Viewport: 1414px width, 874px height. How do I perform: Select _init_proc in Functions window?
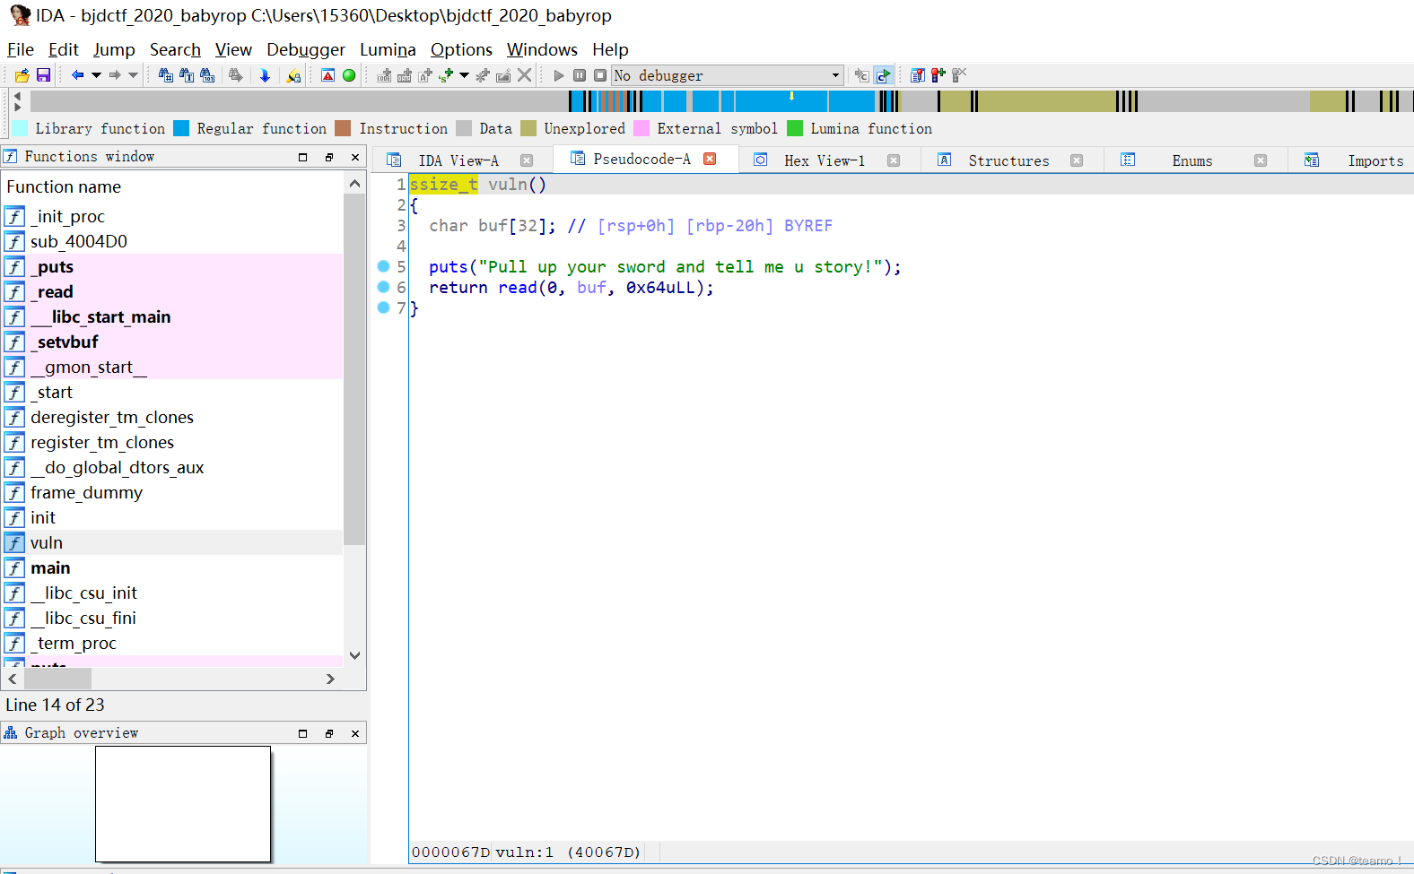pos(172,216)
